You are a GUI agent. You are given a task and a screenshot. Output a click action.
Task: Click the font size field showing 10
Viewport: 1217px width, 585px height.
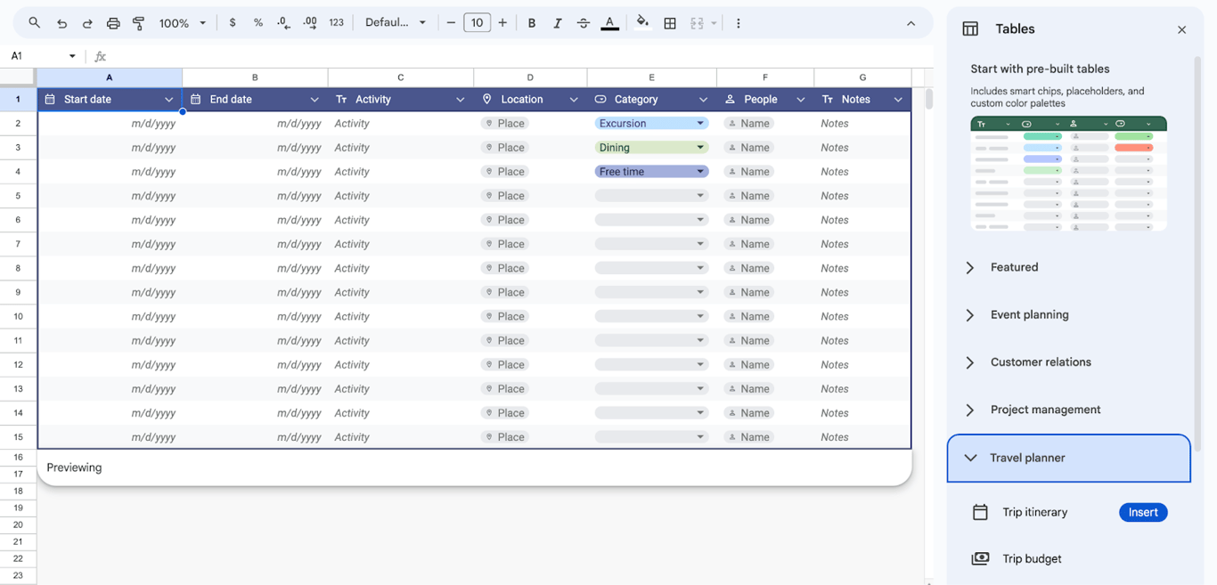pos(477,23)
